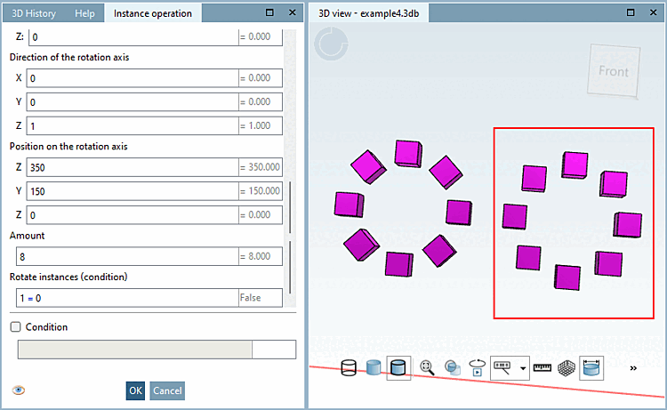Click the top Z: input field with 0

pos(133,37)
